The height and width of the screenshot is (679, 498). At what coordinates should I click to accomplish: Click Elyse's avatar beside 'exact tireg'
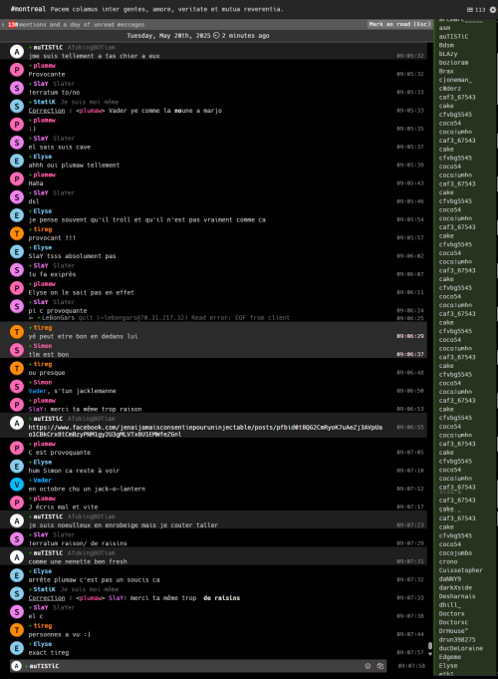[x=17, y=648]
